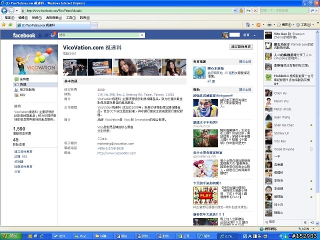Hide chat sidebar with arrow icon

click(312, 222)
